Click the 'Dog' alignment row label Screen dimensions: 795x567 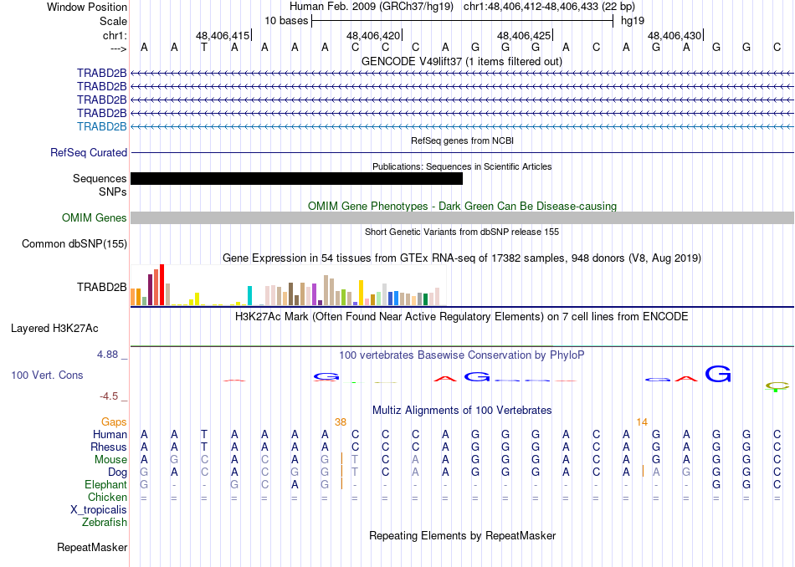click(118, 472)
